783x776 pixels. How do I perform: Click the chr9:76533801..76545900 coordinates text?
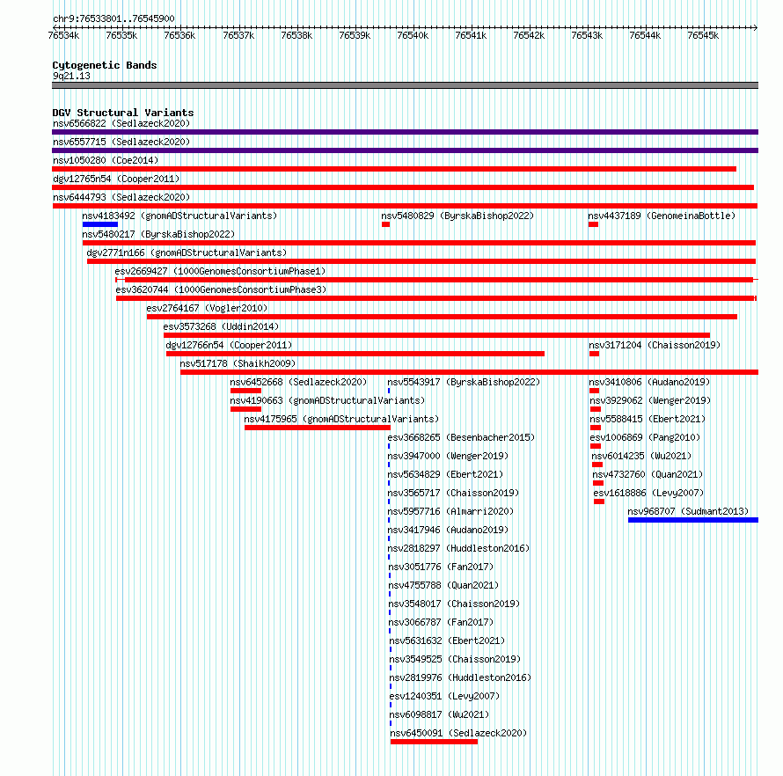(x=113, y=18)
